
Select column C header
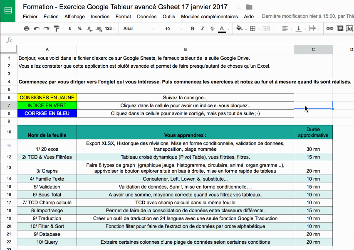(x=313, y=49)
